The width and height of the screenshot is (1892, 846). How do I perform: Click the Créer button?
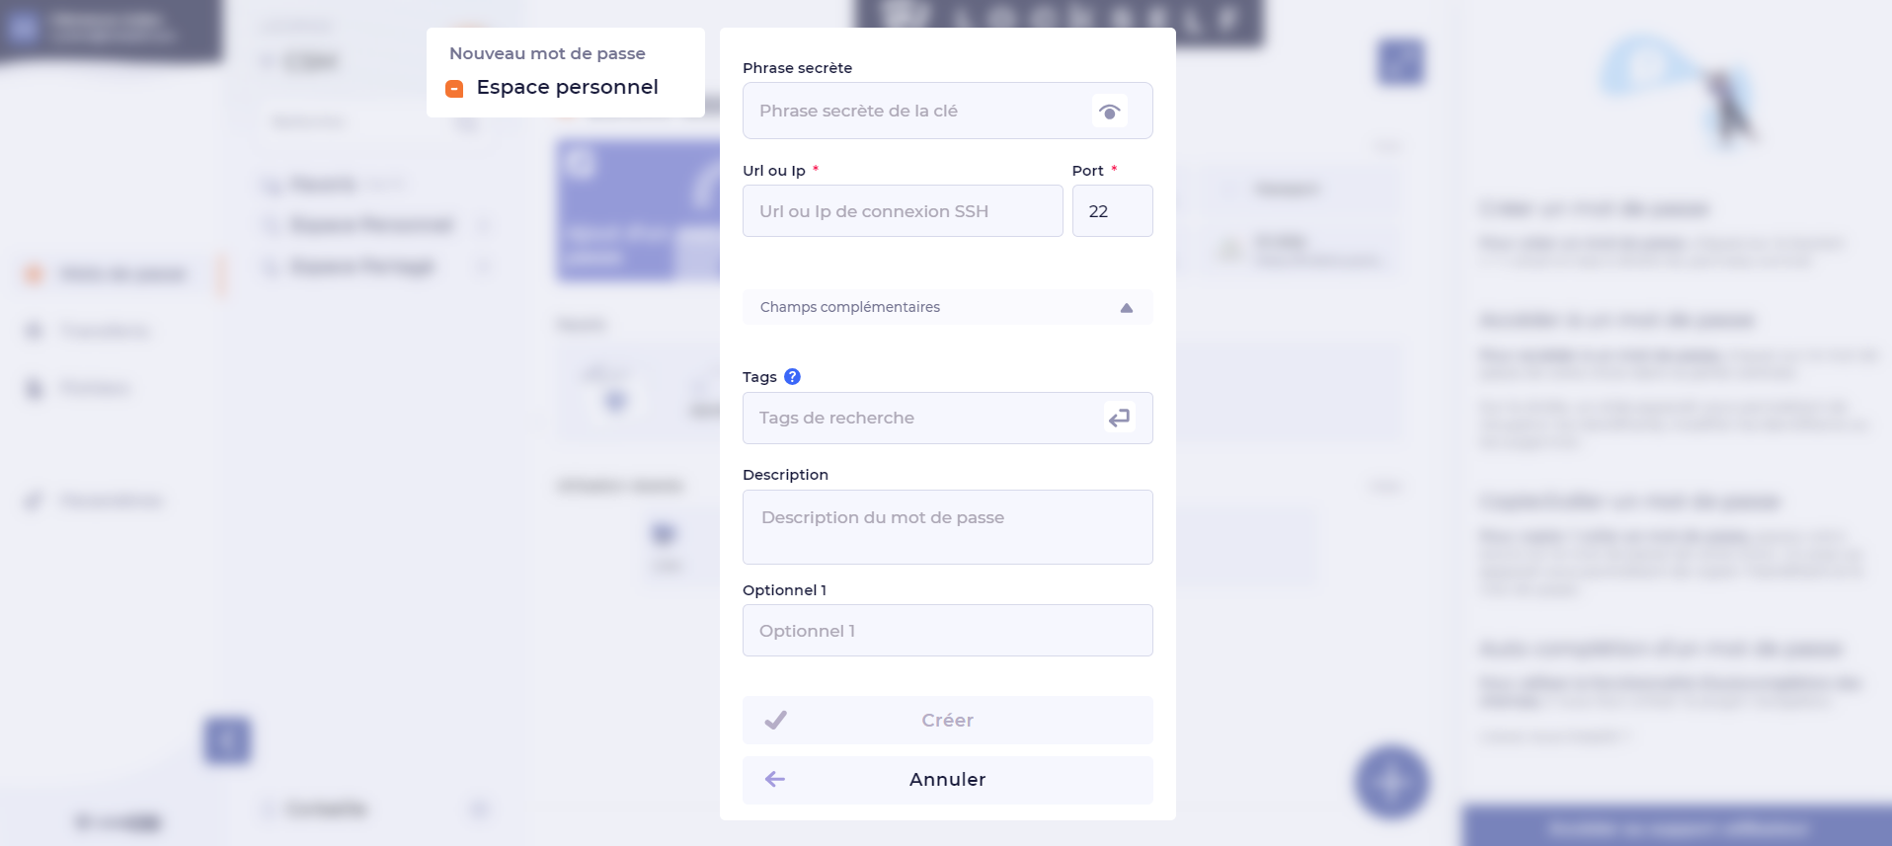point(947,720)
